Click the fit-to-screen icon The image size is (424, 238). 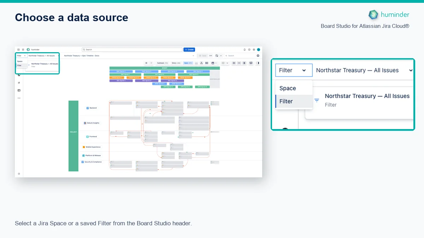244,63
